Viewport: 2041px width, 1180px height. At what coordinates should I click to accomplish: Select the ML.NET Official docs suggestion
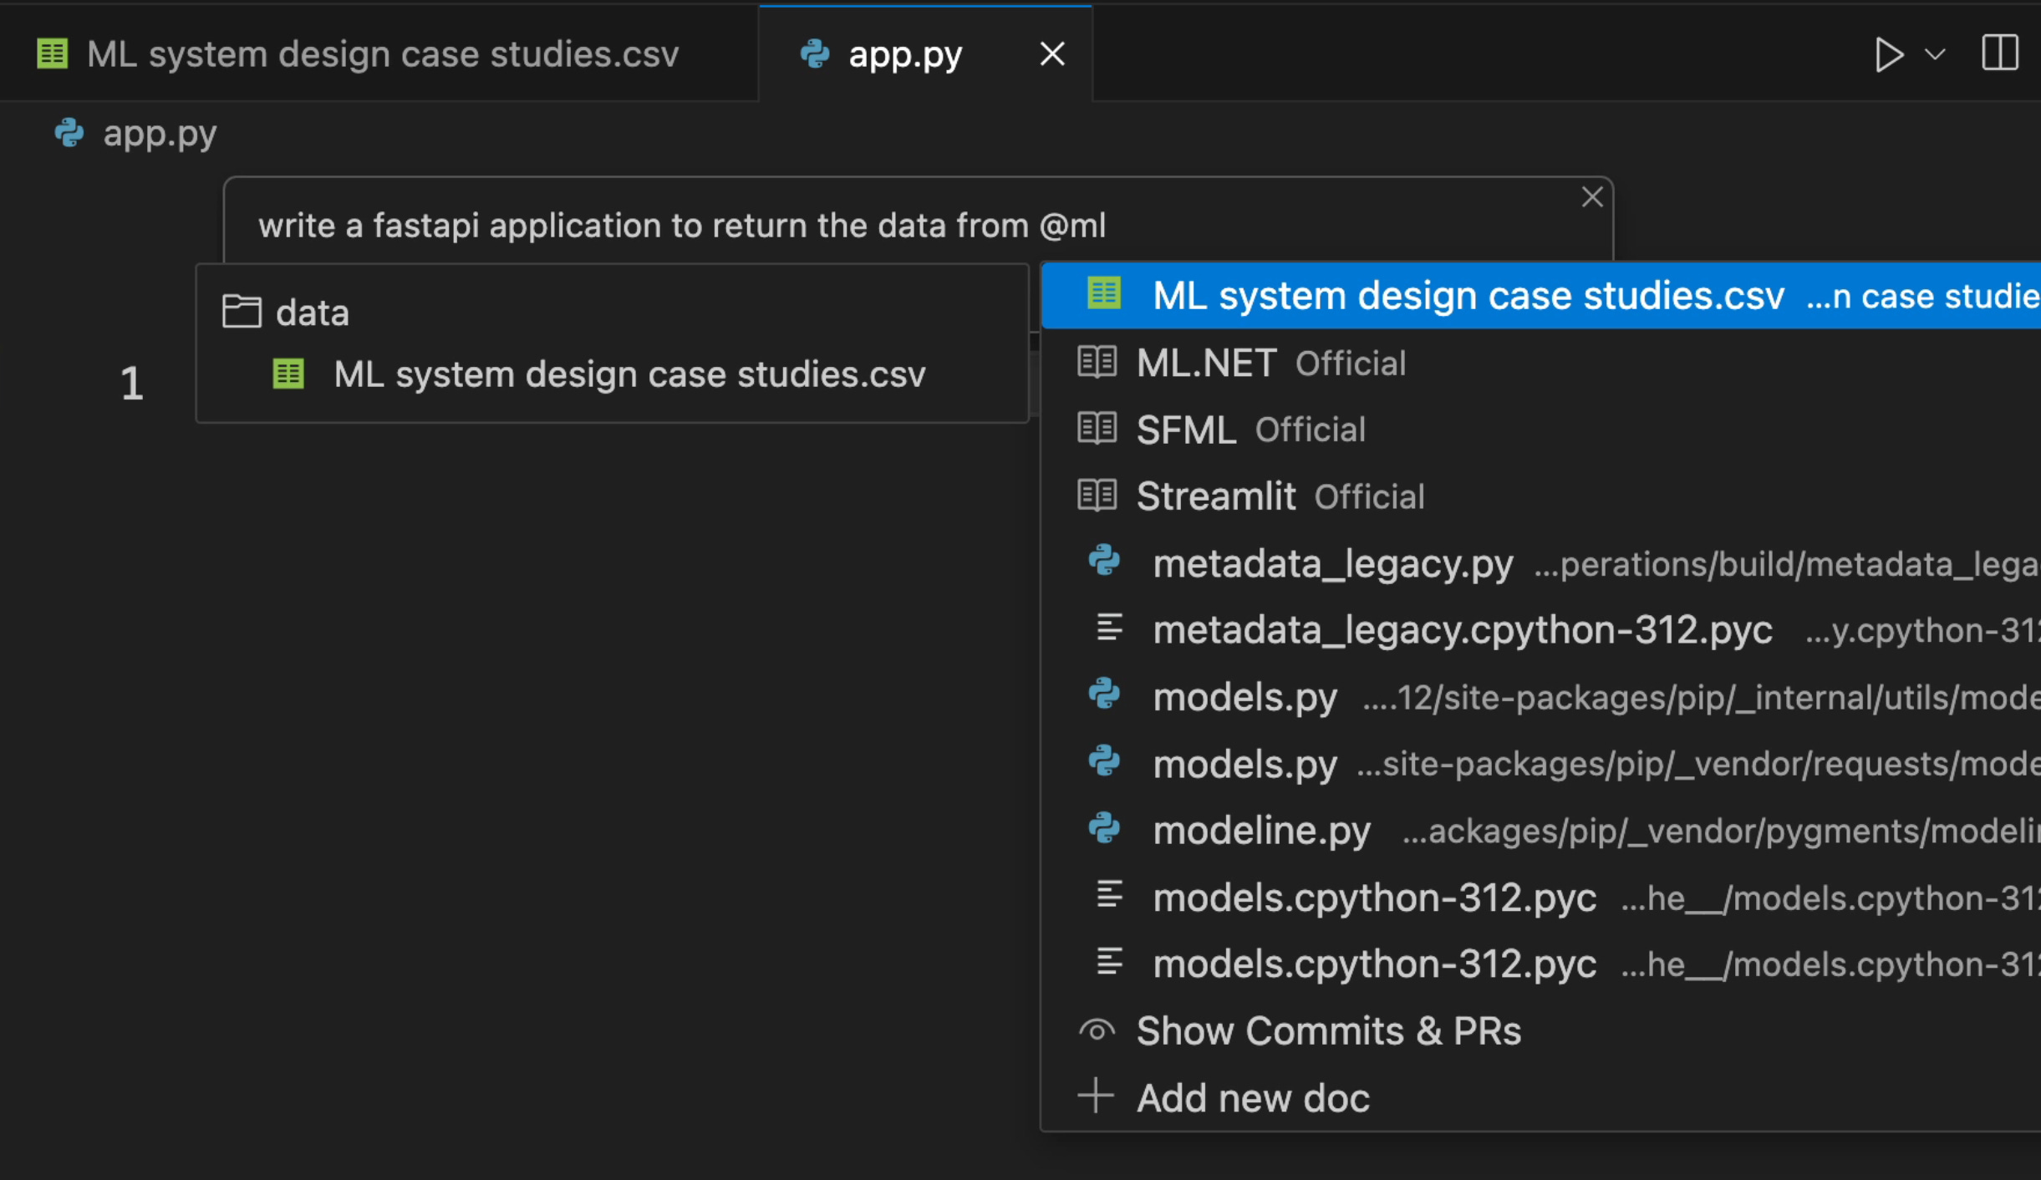[x=1540, y=363]
